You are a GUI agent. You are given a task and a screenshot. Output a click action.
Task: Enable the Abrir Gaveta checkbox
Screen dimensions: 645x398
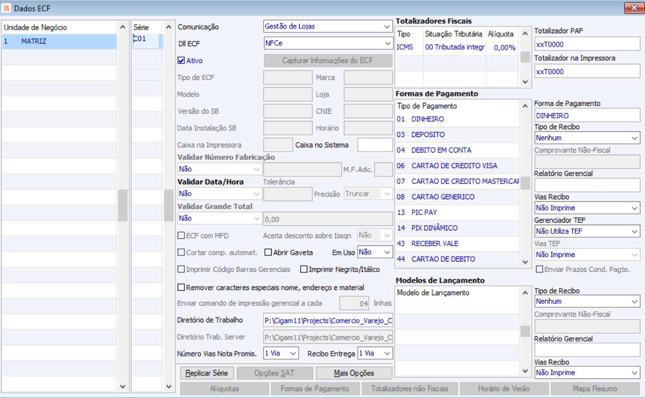click(268, 253)
